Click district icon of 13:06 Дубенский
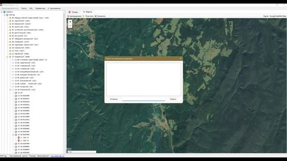This screenshot has height=161, width=287. 13,78
